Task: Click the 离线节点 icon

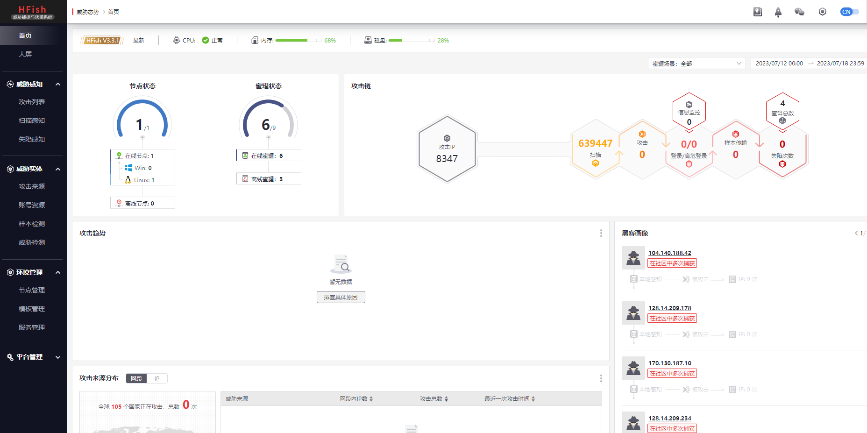Action: pyautogui.click(x=119, y=203)
